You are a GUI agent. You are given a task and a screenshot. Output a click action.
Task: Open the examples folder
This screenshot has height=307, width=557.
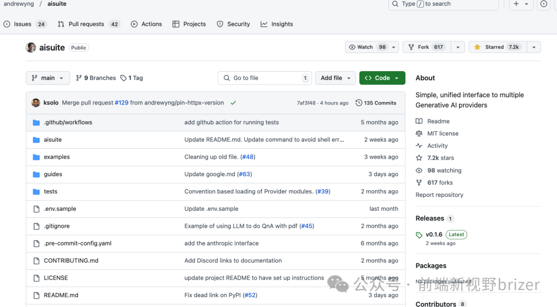pyautogui.click(x=57, y=157)
